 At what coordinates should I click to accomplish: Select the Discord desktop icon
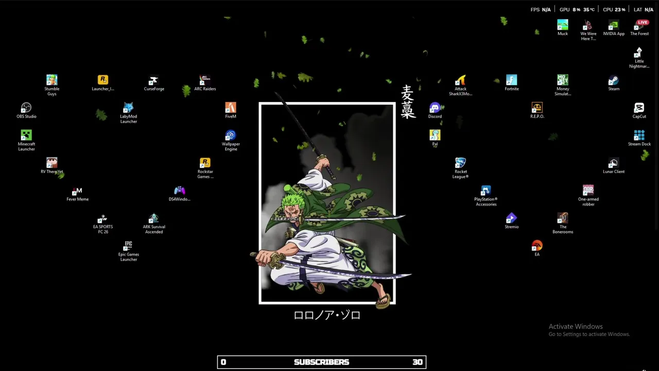(x=435, y=110)
